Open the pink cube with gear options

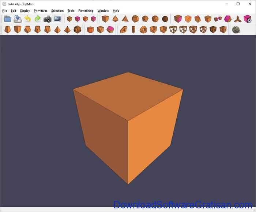(248, 19)
